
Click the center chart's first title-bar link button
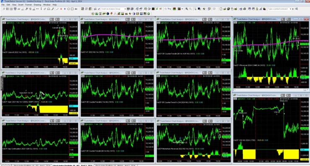pos(128,73)
